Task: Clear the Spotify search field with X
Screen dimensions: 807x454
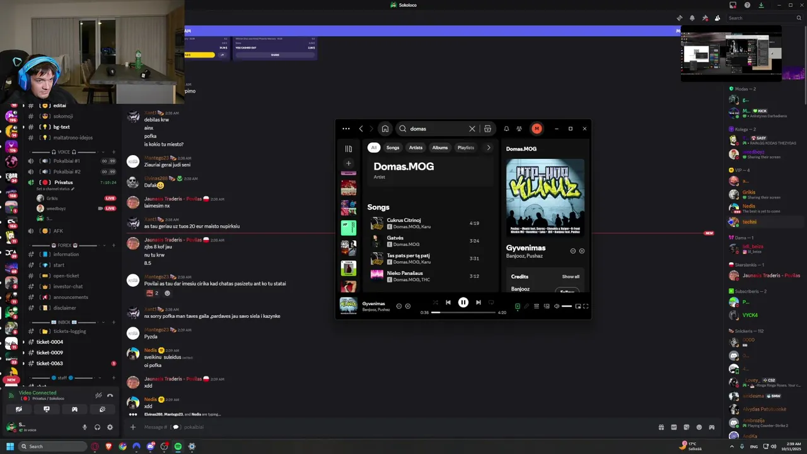Action: point(472,129)
